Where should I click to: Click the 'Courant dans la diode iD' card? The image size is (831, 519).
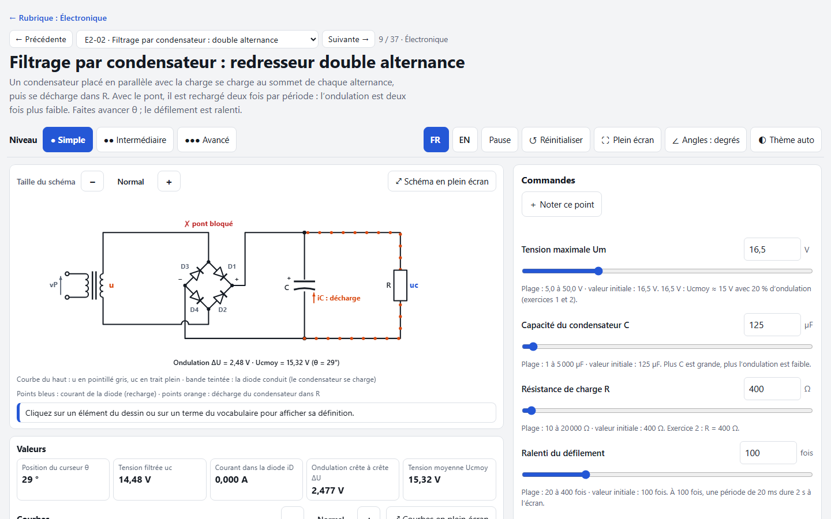tap(256, 479)
